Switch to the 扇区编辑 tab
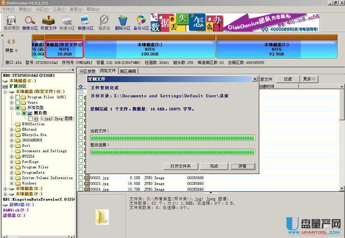Image resolution: width=345 pixels, height=238 pixels. [x=128, y=71]
